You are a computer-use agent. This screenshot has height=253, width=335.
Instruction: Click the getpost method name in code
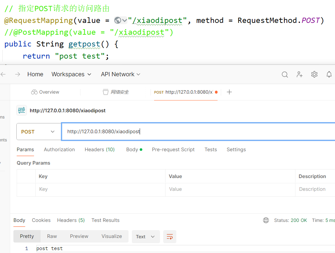point(84,44)
